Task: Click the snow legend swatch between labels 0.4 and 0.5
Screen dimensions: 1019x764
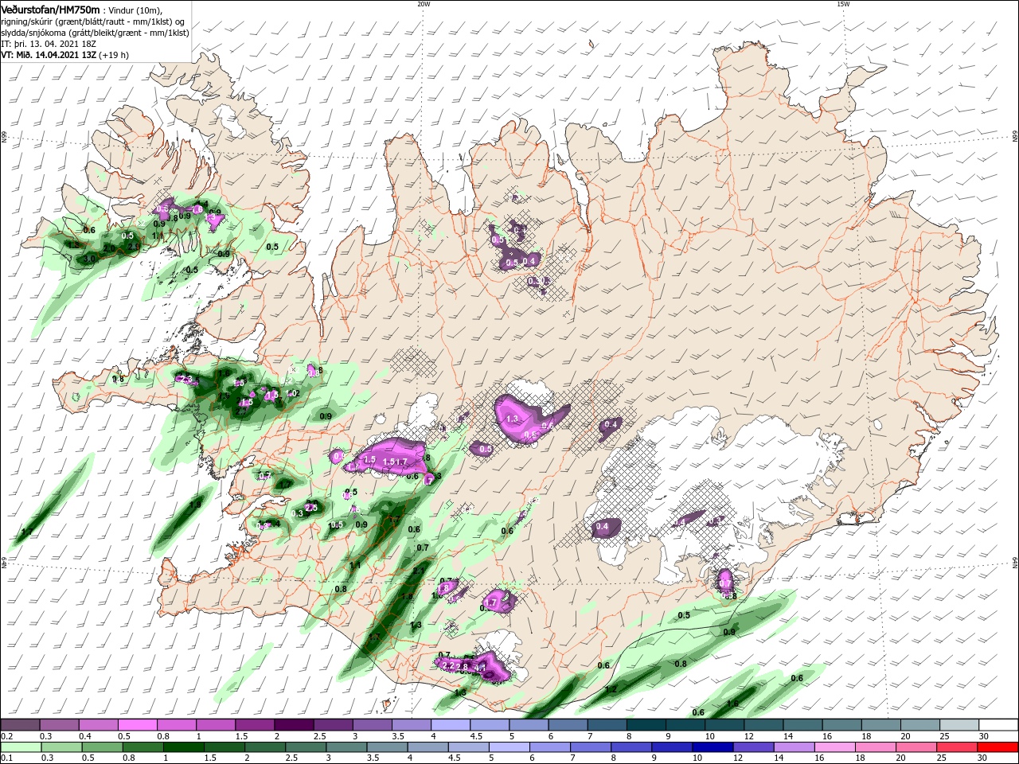Action: (x=98, y=725)
